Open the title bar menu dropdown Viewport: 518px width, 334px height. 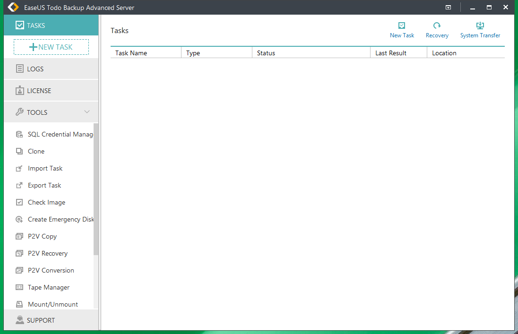click(x=448, y=7)
